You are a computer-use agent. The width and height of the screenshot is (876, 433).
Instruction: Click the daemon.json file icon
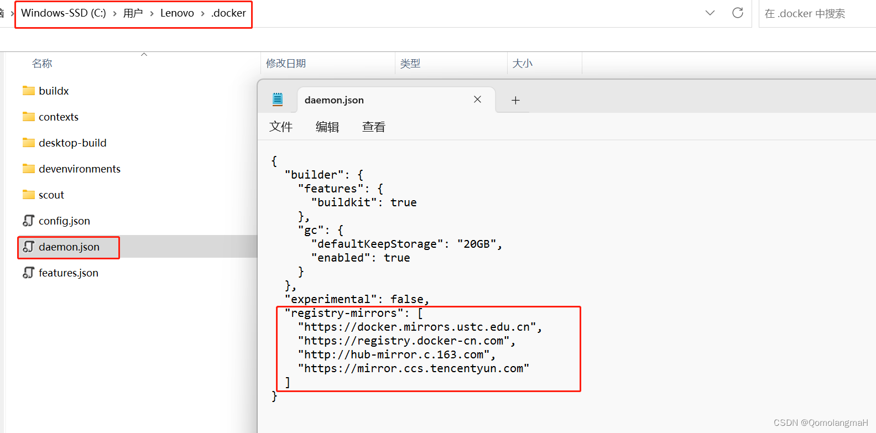tap(29, 247)
